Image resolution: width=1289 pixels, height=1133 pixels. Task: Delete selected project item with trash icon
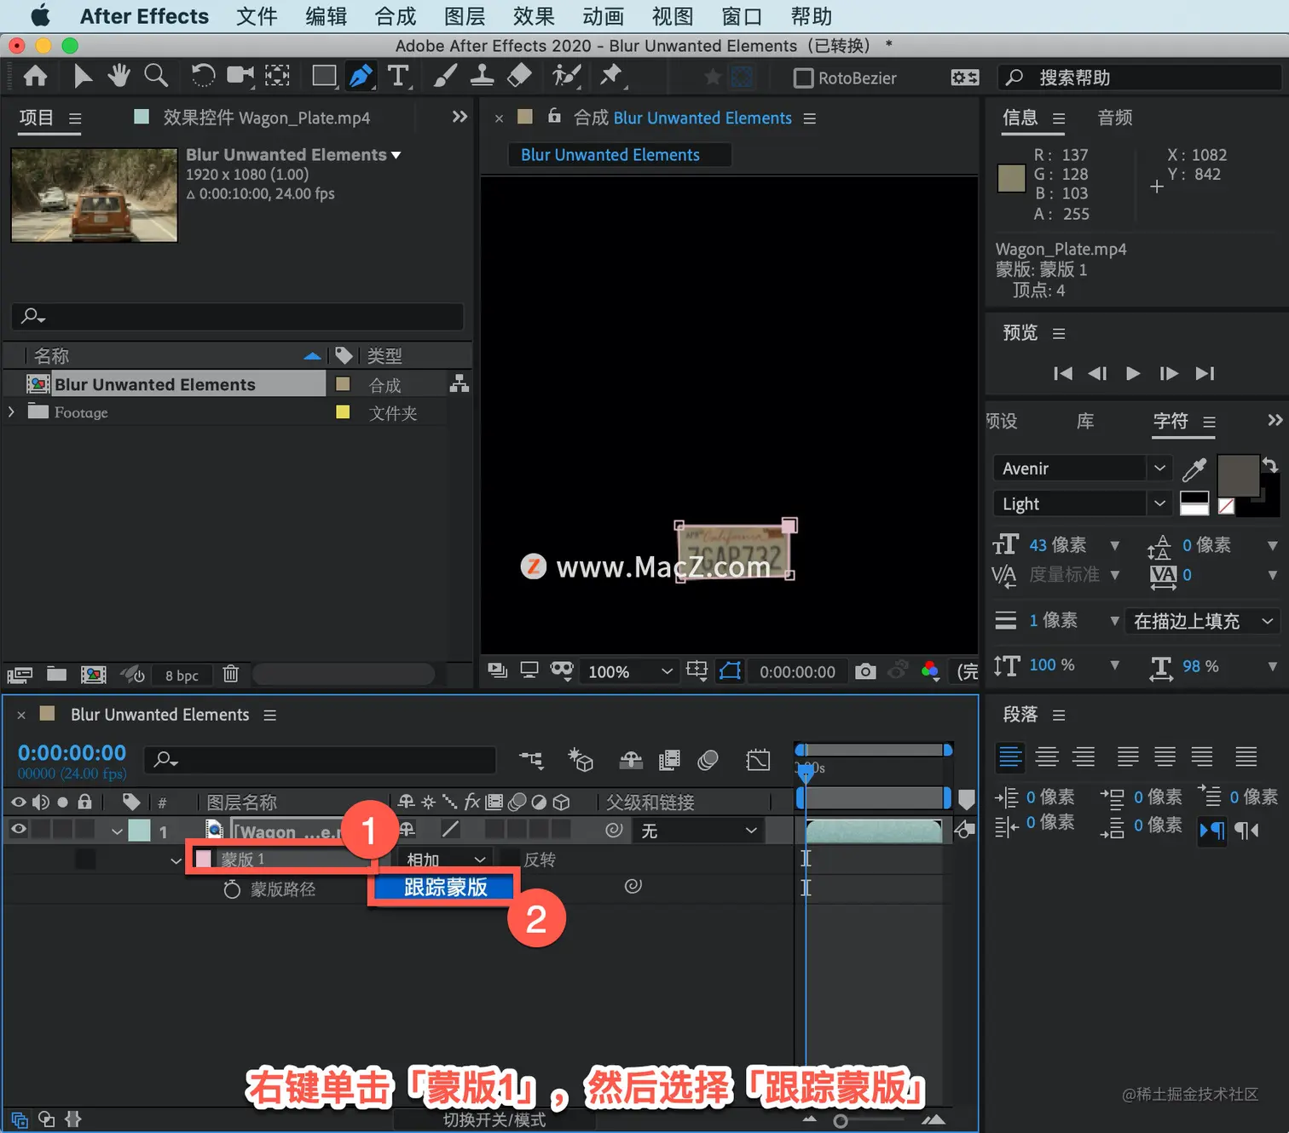[230, 675]
